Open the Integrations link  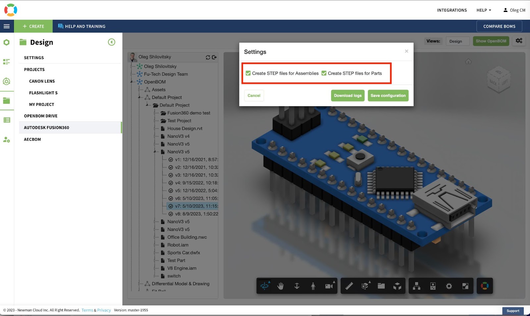point(452,10)
